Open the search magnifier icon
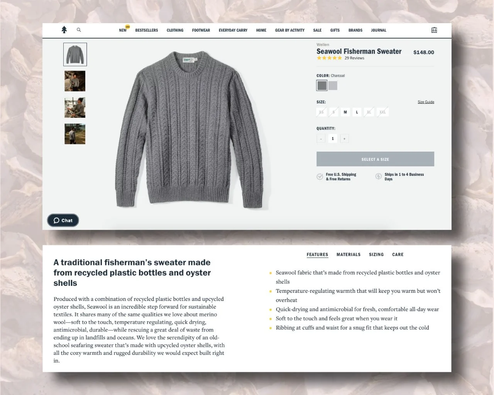The height and width of the screenshot is (395, 494). [79, 30]
